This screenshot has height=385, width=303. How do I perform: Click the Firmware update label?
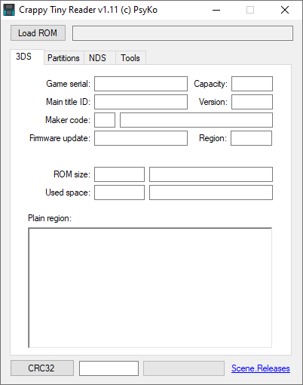[x=60, y=138]
